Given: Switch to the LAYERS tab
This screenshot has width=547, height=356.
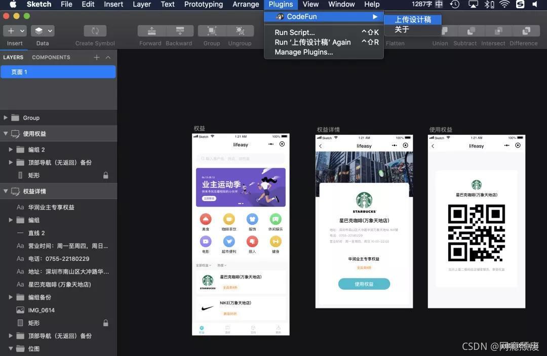Looking at the screenshot, I should (13, 57).
